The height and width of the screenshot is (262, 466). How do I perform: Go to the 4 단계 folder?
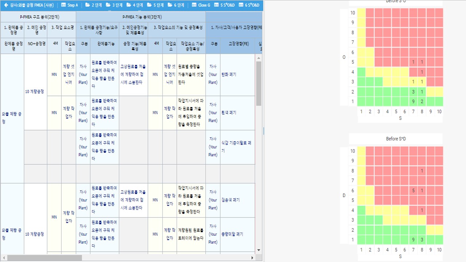pos(135,5)
